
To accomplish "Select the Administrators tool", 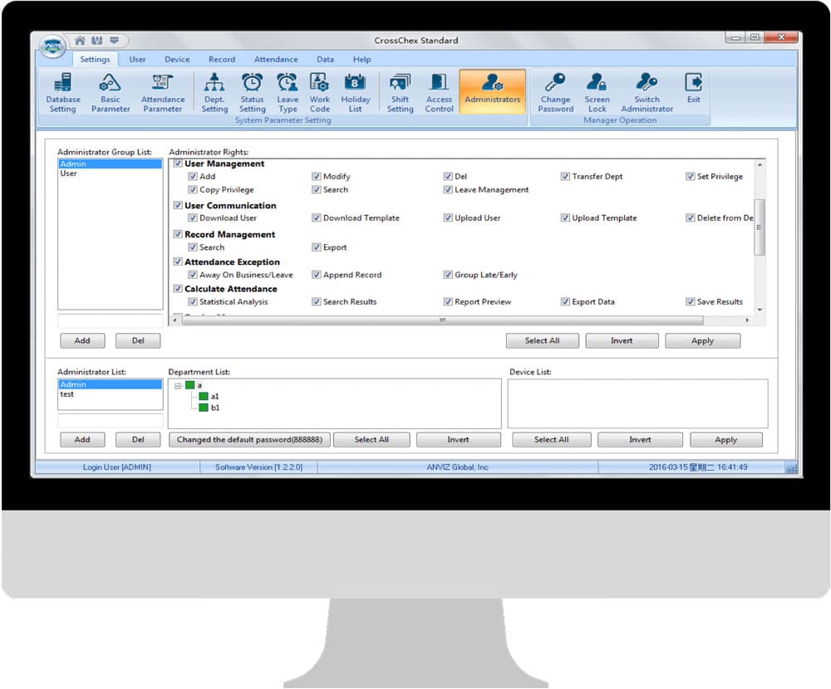I will click(492, 91).
